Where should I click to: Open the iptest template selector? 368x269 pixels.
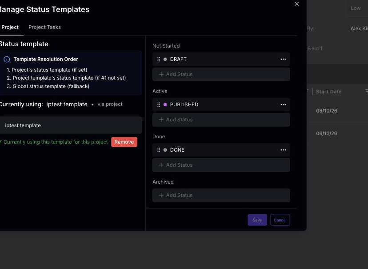pyautogui.click(x=71, y=125)
